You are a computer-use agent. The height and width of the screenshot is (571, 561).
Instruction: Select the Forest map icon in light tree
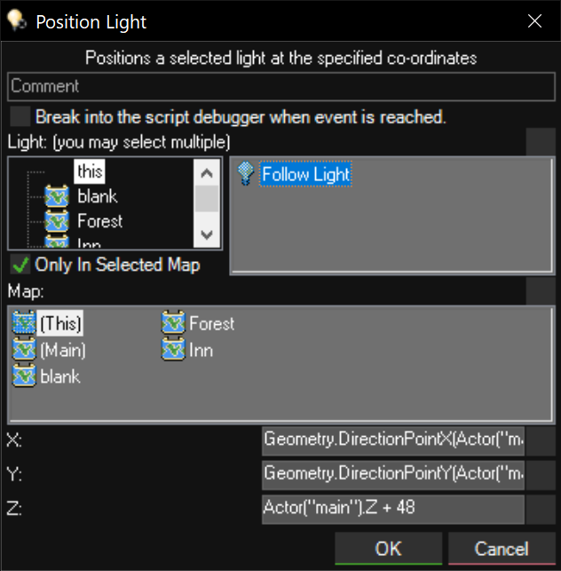click(x=58, y=221)
